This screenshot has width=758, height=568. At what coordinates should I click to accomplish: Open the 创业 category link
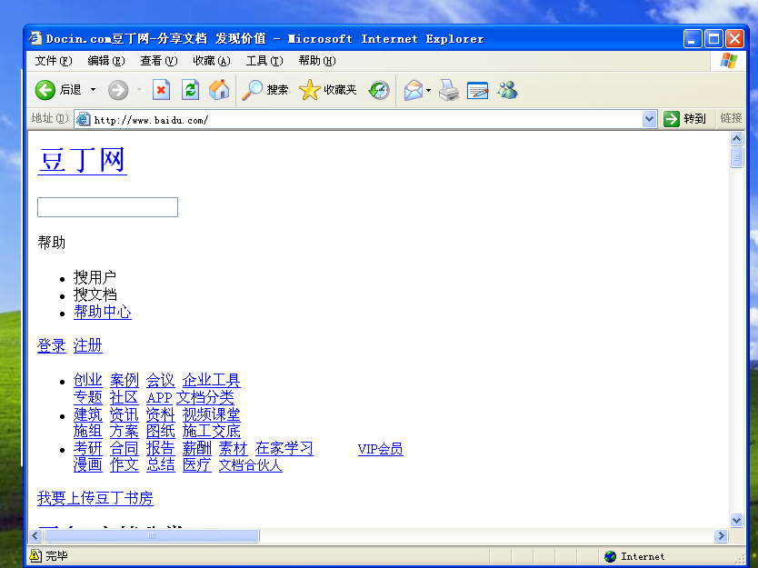tap(87, 381)
